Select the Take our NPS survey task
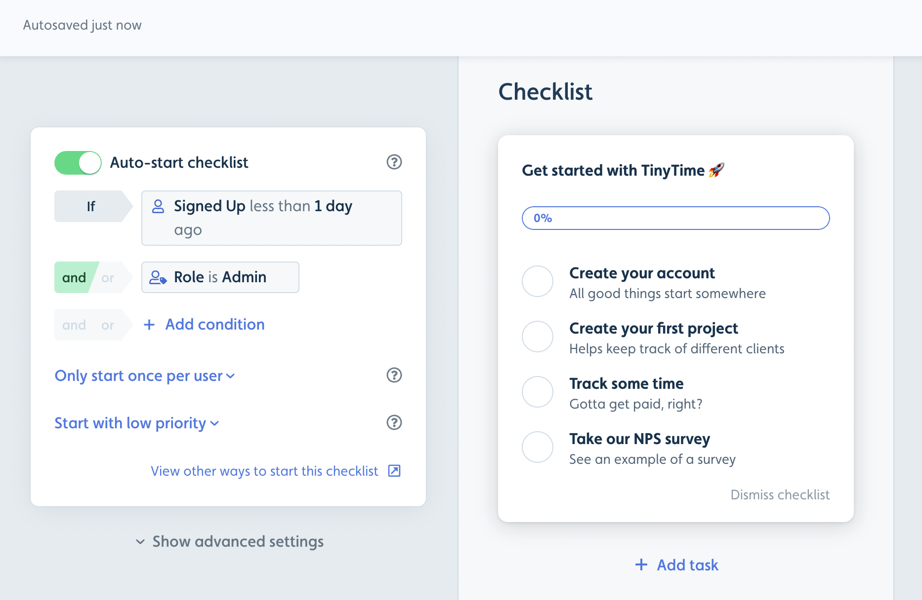Screen dimensions: 922x600 [640, 439]
